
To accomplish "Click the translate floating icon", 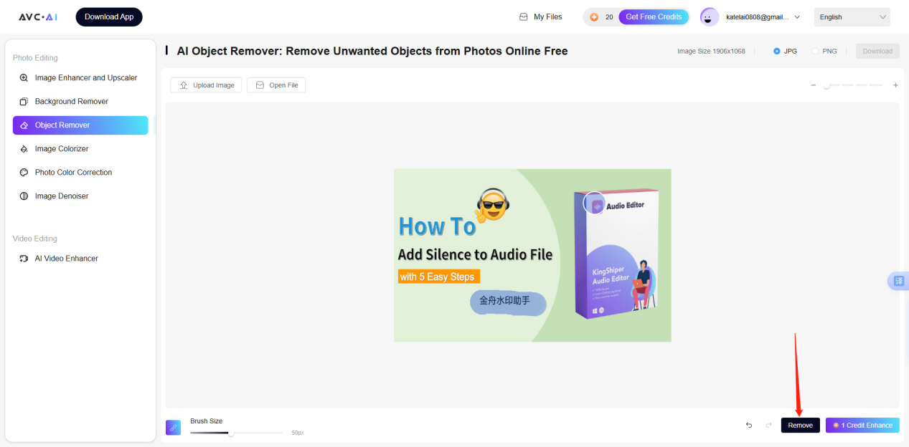I will 898,281.
